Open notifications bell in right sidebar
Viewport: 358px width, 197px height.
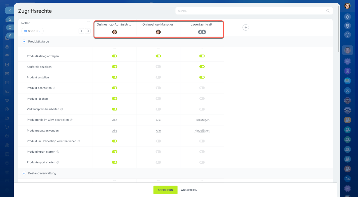coord(347,17)
